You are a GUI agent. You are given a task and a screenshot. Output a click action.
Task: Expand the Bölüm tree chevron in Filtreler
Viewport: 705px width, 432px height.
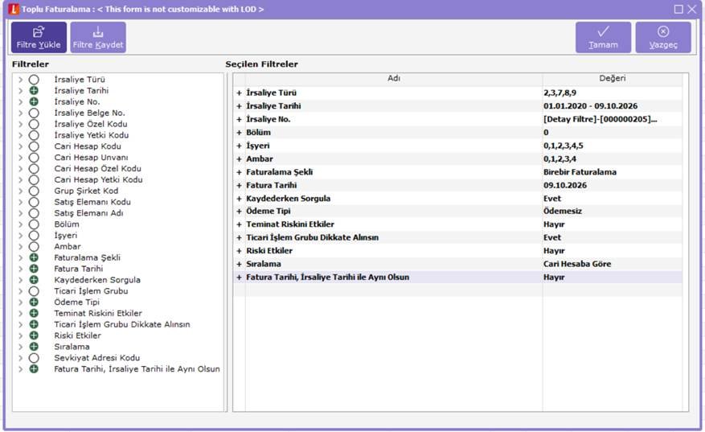click(20, 224)
